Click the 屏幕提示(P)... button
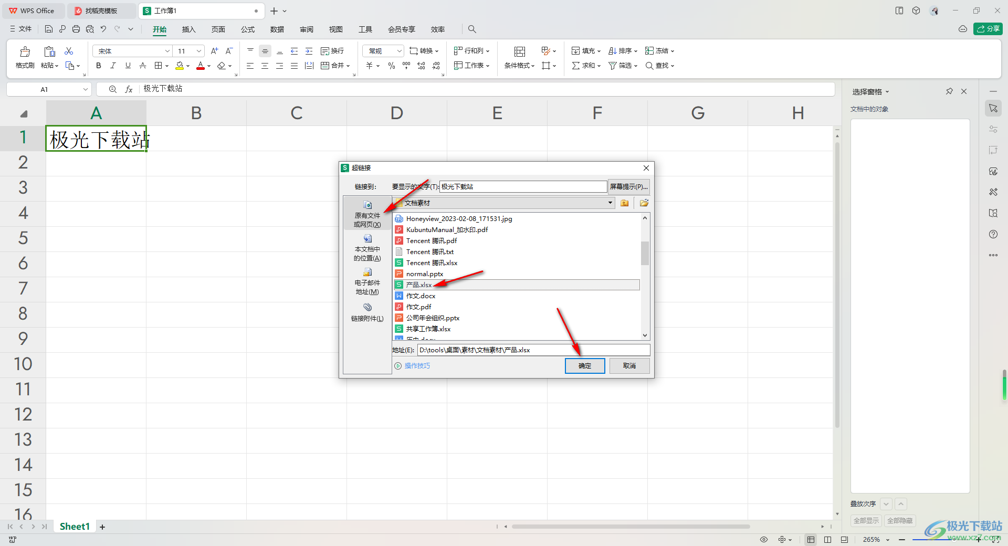 tap(629, 187)
